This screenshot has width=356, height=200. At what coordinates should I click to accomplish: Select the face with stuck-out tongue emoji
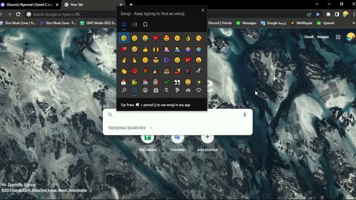pos(199,60)
